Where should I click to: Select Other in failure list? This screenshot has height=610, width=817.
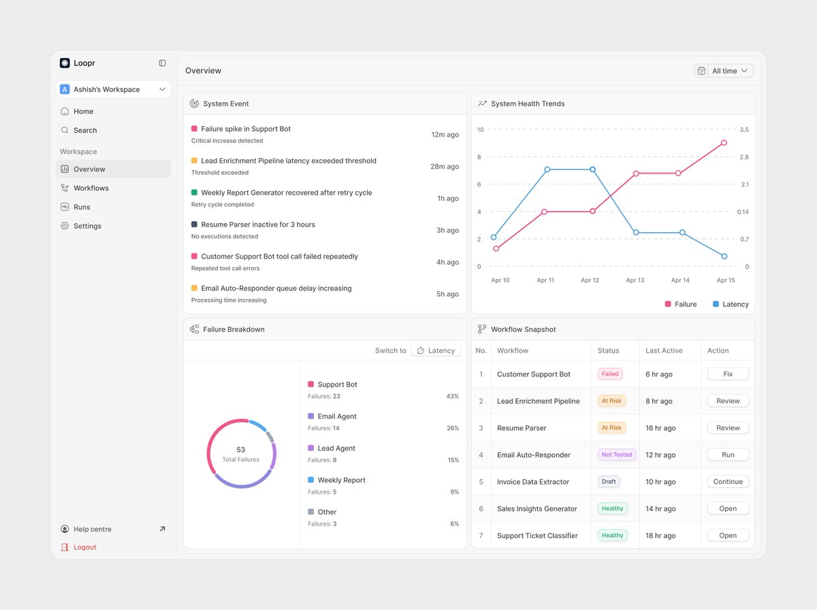coord(383,517)
